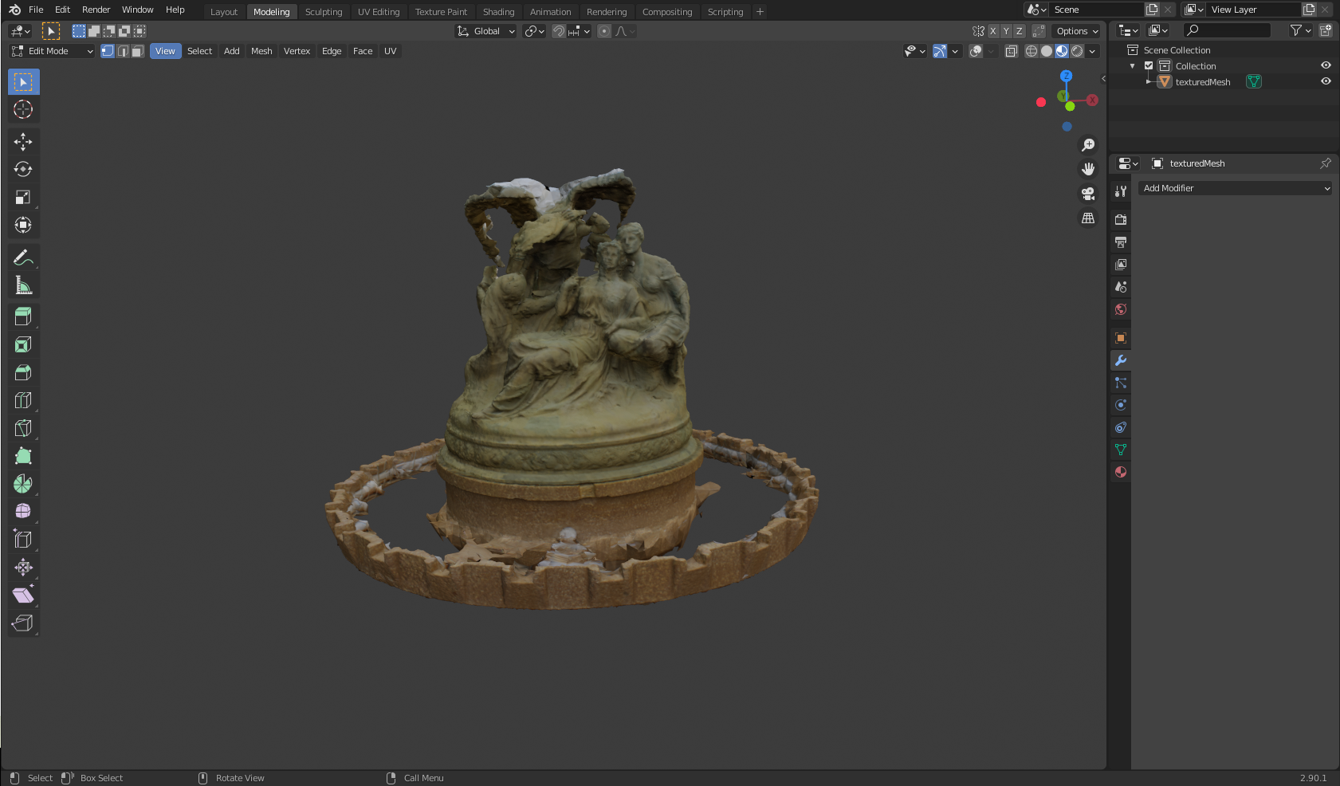Viewport: 1340px width, 786px height.
Task: Activate the Rip Region tool
Action: 23,623
